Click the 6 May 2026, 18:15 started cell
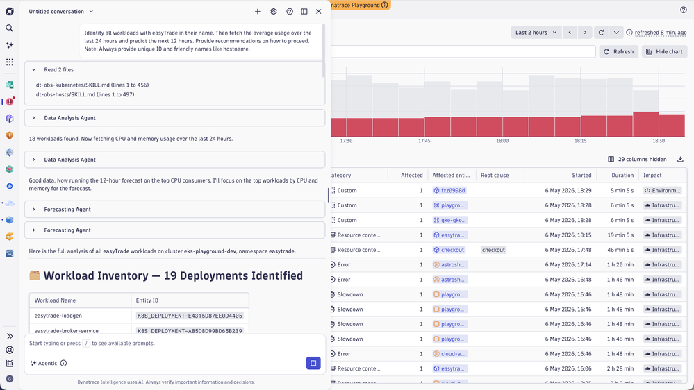This screenshot has width=694, height=390. (568, 235)
